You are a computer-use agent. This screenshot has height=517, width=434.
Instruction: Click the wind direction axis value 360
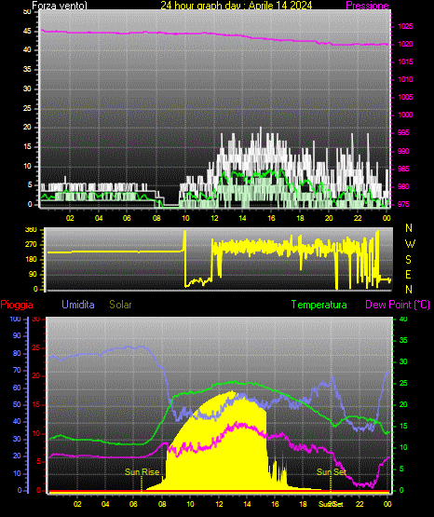pos(31,230)
